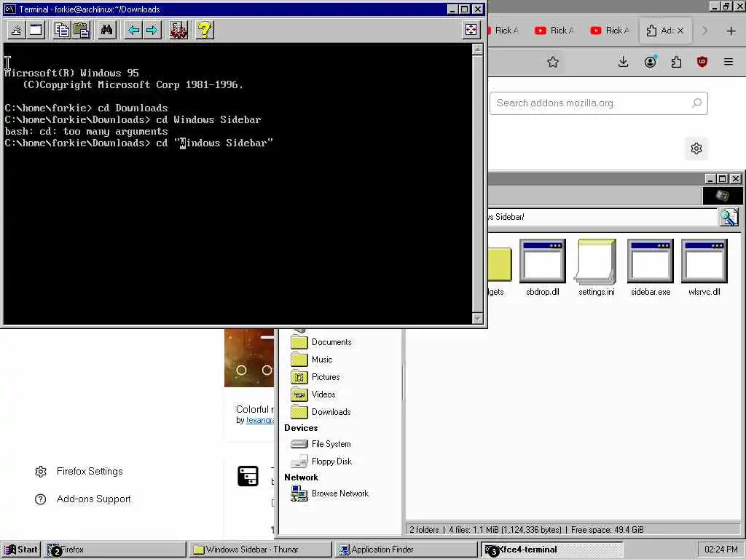Click the 'too many arguments' error line in the terminal
Screen dimensions: 746x559
[x=86, y=131]
